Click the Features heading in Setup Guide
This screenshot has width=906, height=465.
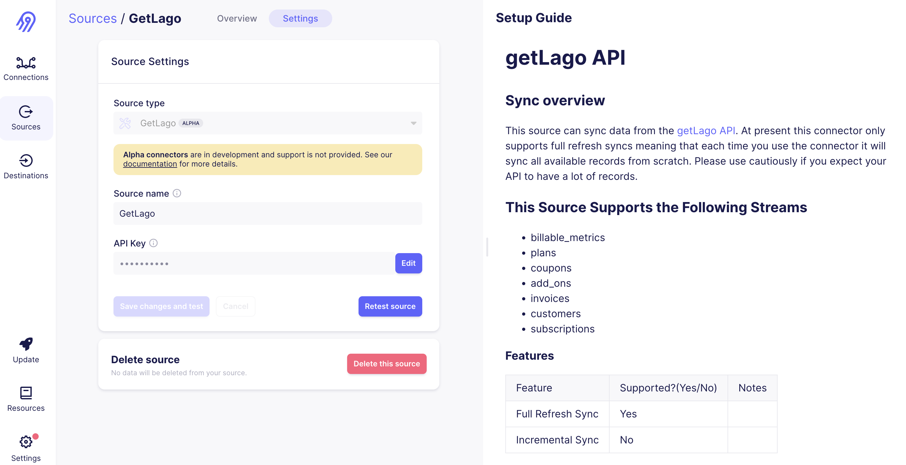point(529,356)
